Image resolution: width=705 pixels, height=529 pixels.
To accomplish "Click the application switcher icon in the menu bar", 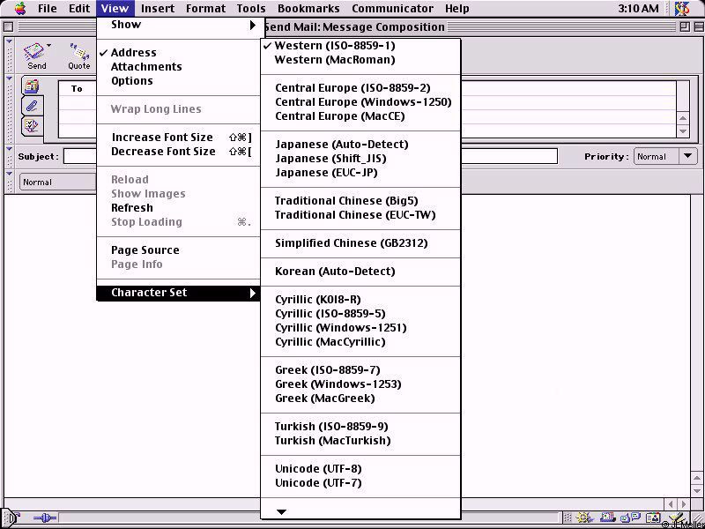I will 682,9.
